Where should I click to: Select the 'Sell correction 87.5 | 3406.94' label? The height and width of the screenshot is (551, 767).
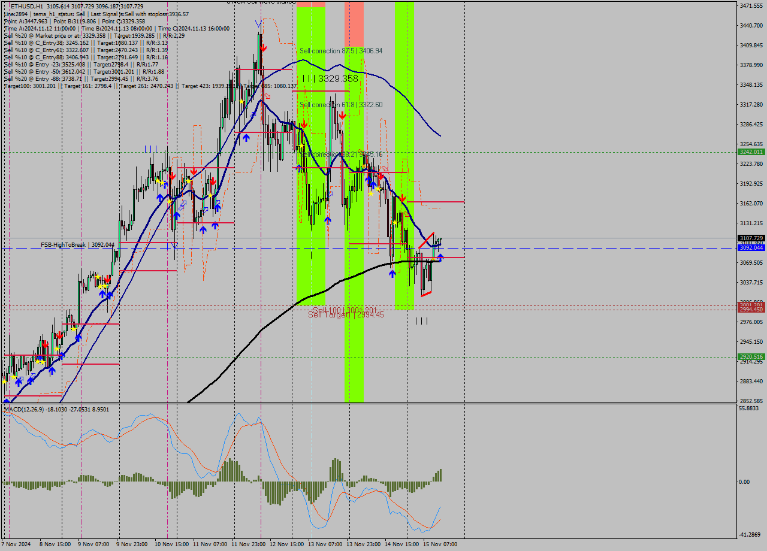[341, 52]
